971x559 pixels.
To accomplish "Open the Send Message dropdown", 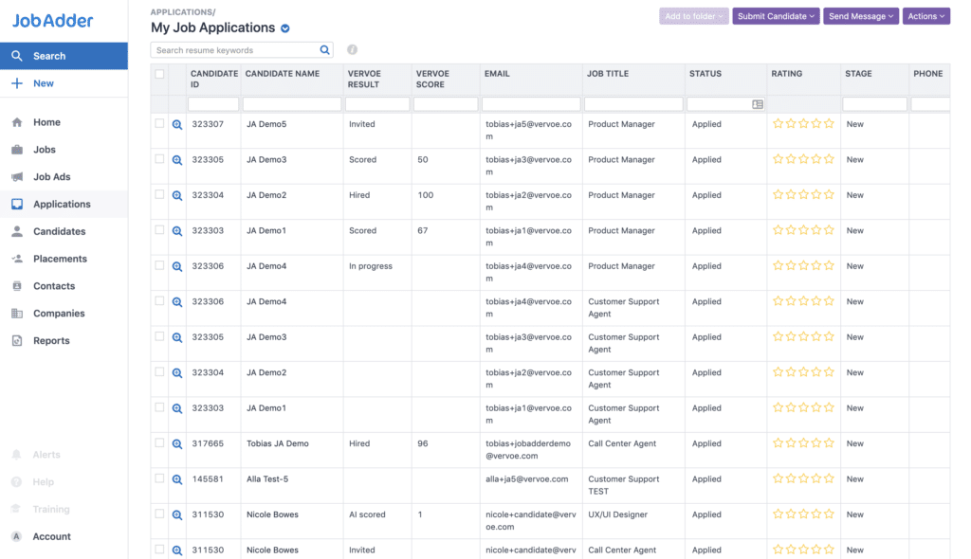I will [861, 16].
